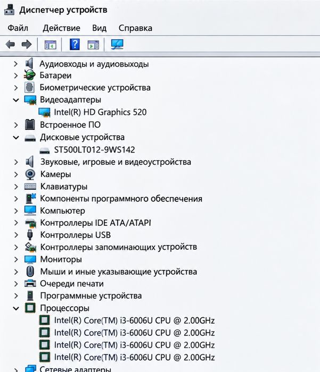Image resolution: width=320 pixels, height=372 pixels.
Task: Open the Вид menu
Action: click(99, 28)
